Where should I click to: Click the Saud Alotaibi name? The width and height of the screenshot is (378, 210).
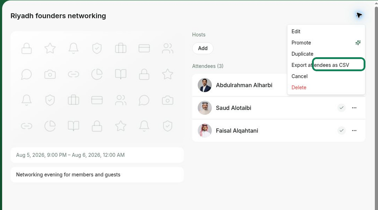(x=233, y=108)
